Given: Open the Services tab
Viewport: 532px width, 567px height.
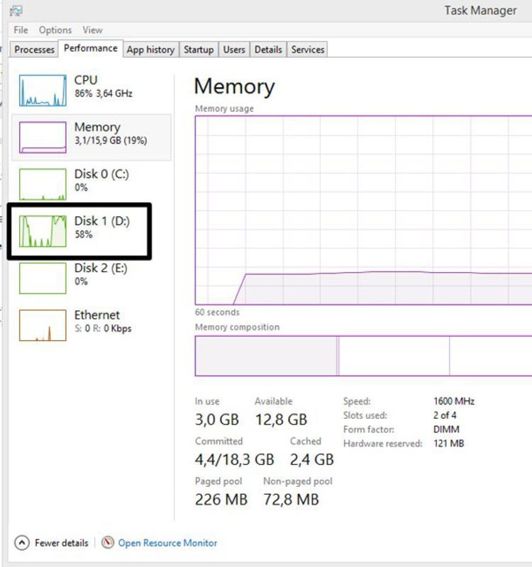Looking at the screenshot, I should pyautogui.click(x=308, y=50).
